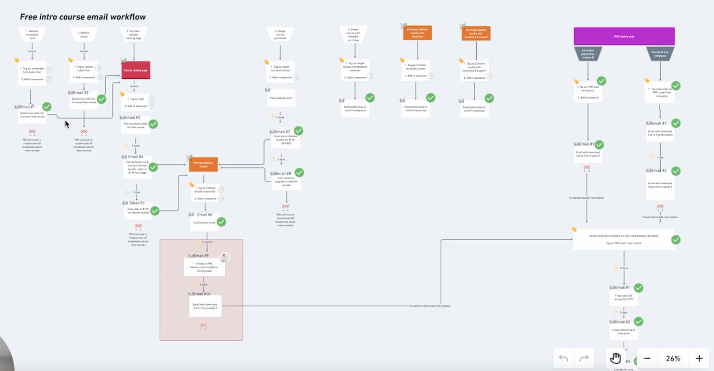Click green checkmark on 2 days remaining Email #2

(638, 321)
